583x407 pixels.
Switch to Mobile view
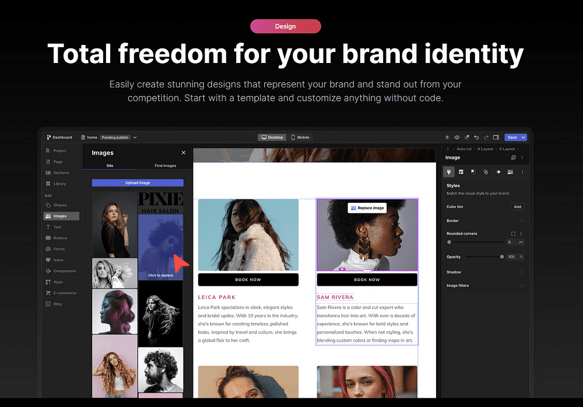point(300,137)
